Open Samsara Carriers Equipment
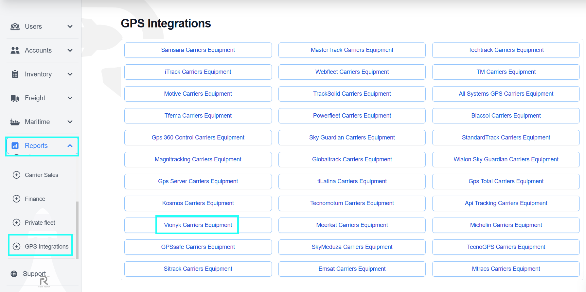 (x=198, y=50)
